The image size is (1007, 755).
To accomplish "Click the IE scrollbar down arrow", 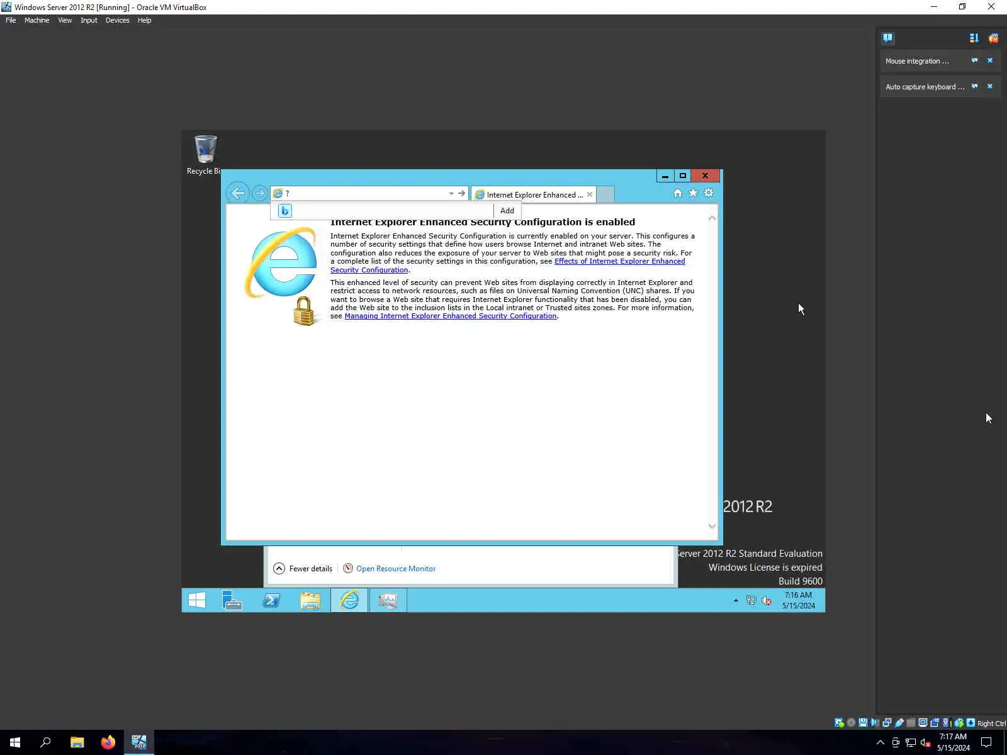I will pyautogui.click(x=712, y=526).
